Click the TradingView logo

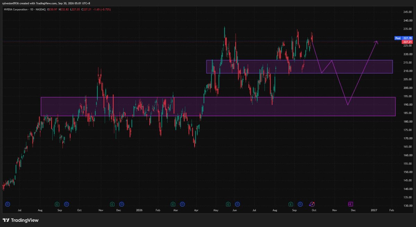tap(20, 220)
